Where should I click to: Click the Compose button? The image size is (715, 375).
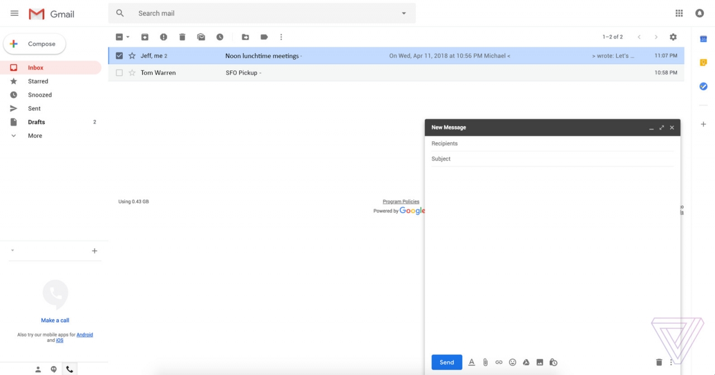[x=34, y=44]
